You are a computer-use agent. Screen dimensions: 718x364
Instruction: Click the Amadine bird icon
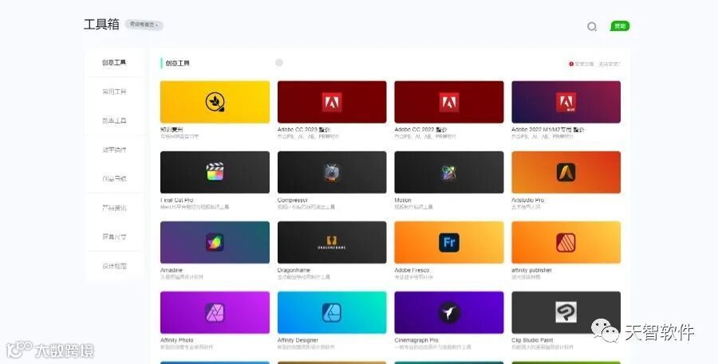tap(215, 242)
